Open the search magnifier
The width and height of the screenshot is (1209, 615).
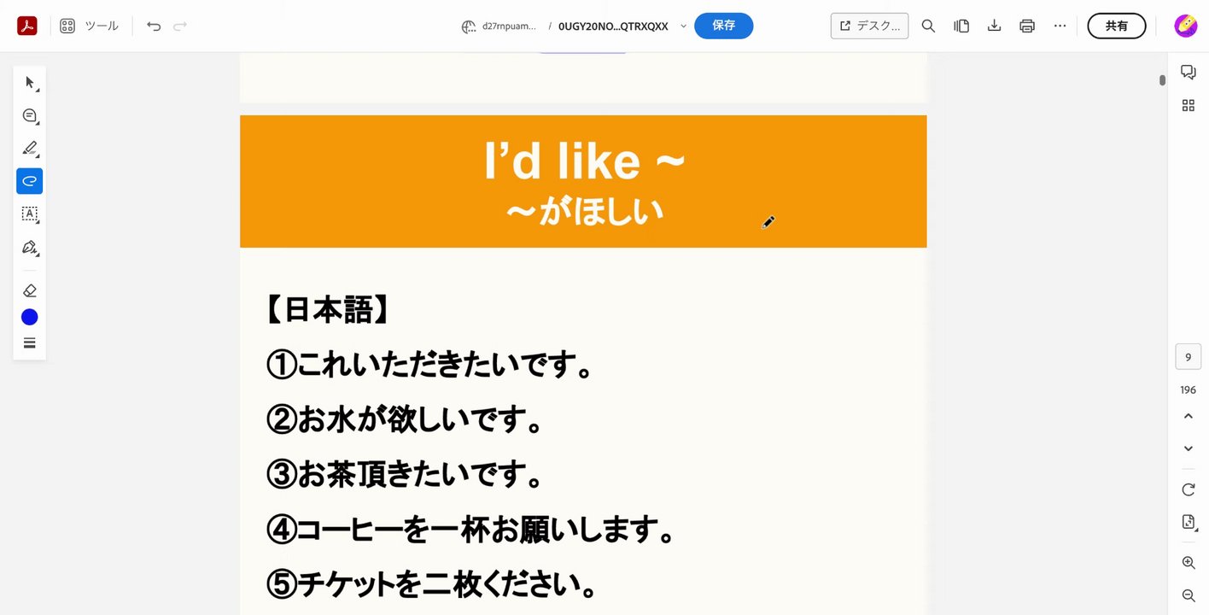(x=928, y=26)
